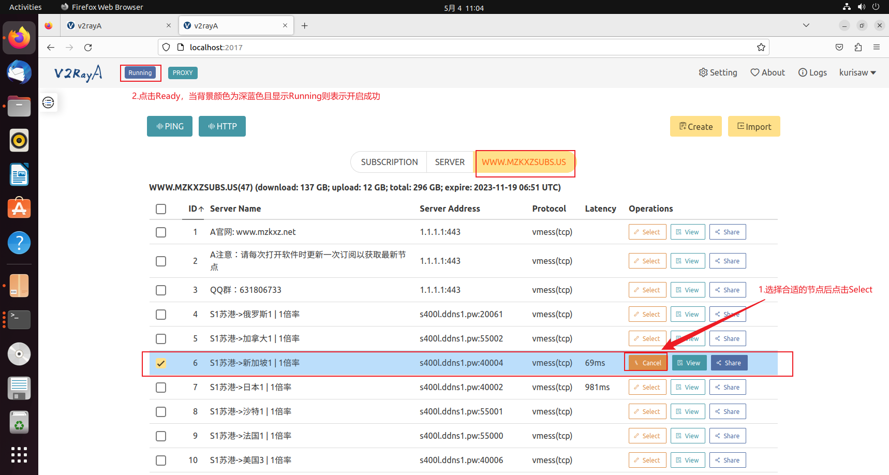Open About in navbar
The width and height of the screenshot is (889, 475).
tap(767, 73)
